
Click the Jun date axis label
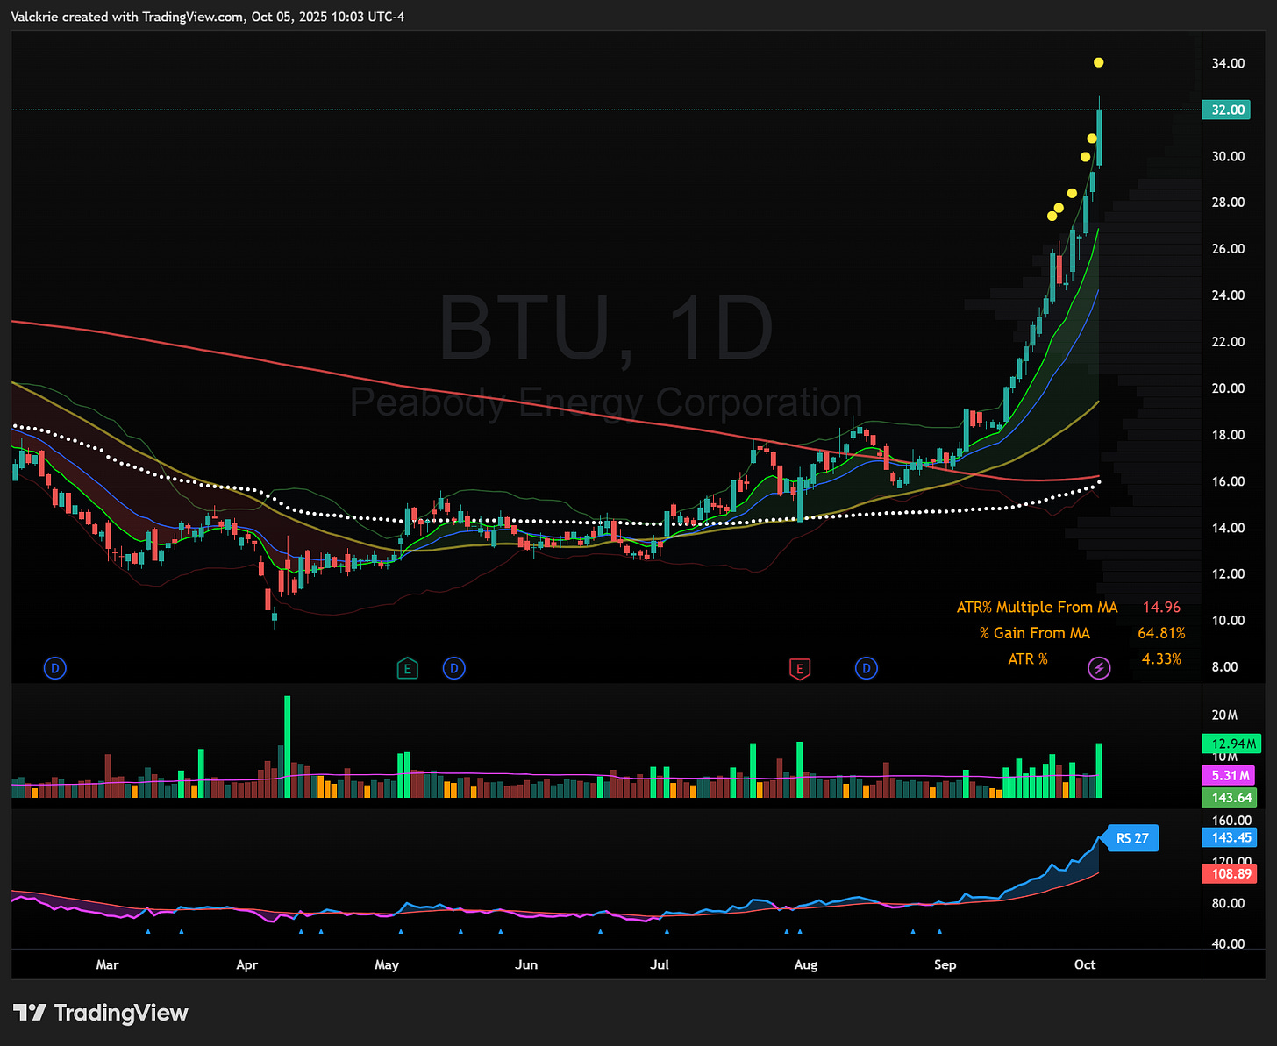pos(526,964)
